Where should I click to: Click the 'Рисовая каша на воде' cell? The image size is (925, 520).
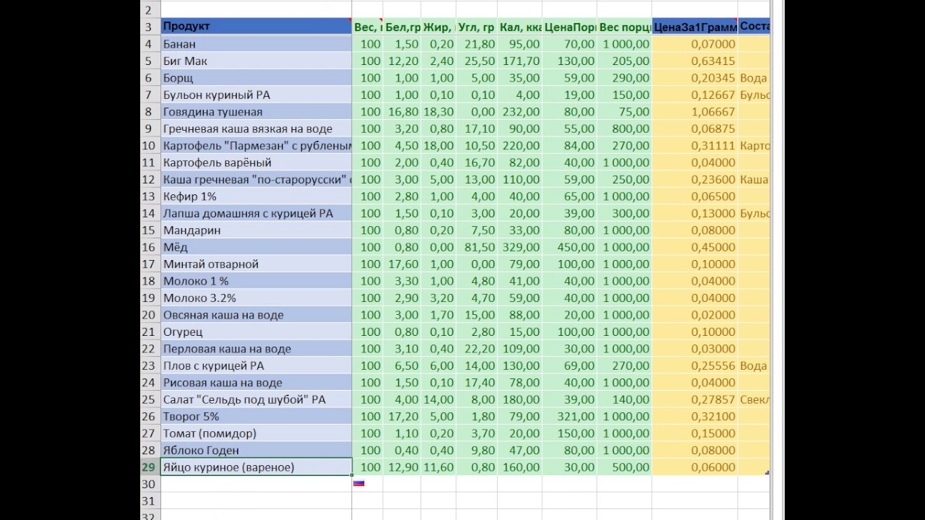coord(256,383)
